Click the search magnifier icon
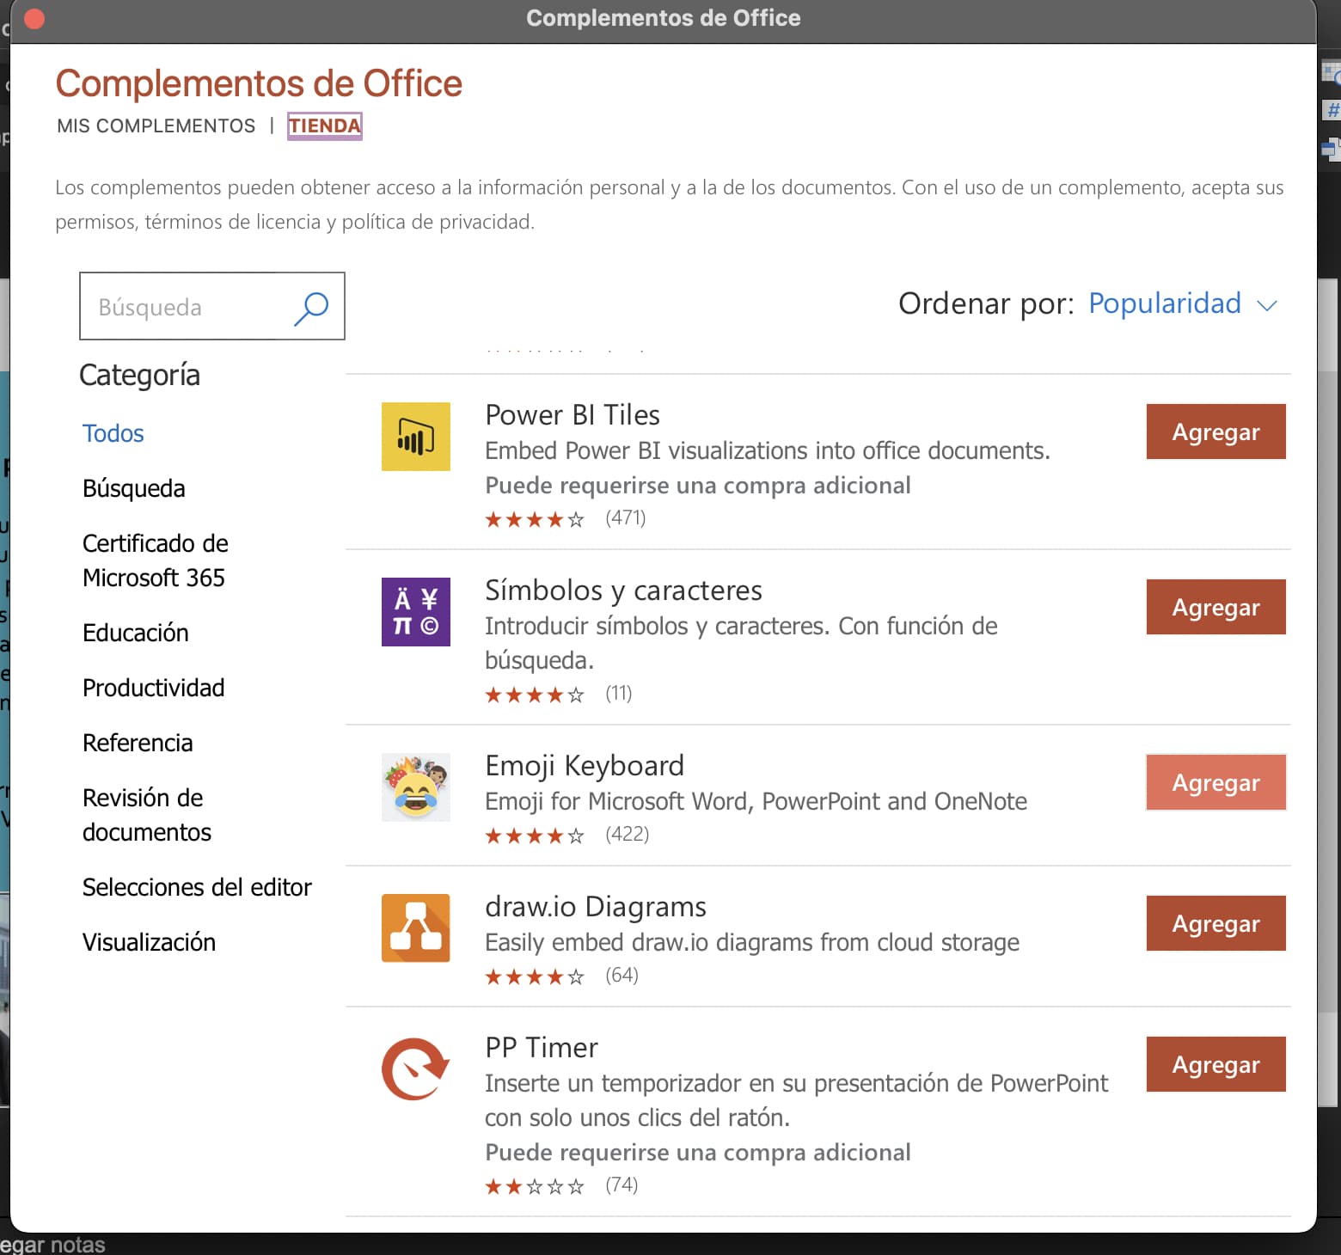The width and height of the screenshot is (1341, 1255). click(311, 306)
